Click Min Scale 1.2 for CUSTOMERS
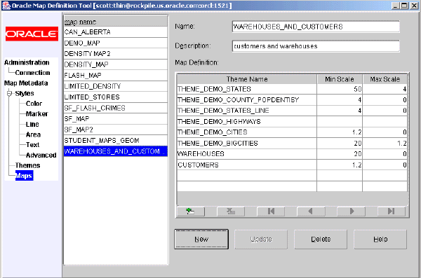Viewport: 421px width, 278px height. pos(340,165)
